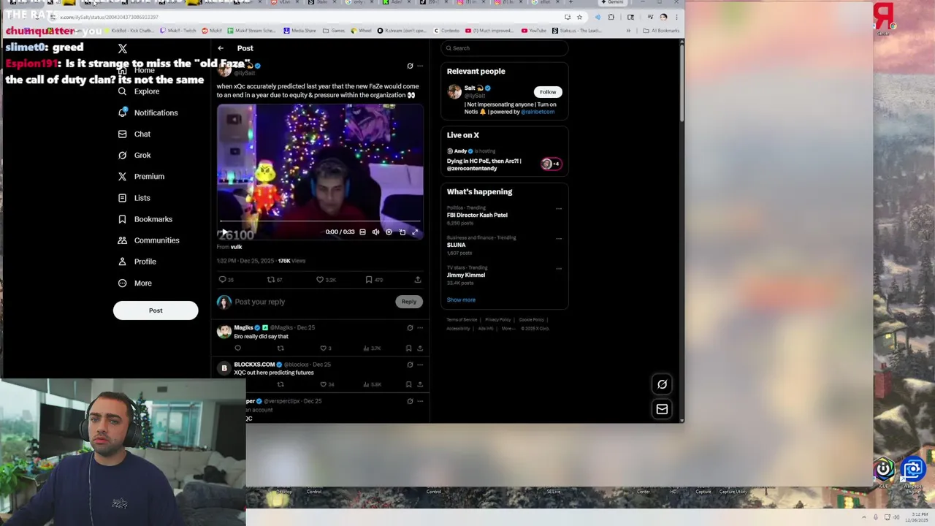Play the video in the post
The width and height of the screenshot is (935, 526).
[224, 232]
